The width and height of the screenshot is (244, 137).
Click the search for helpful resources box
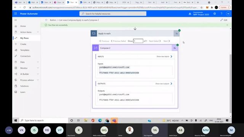[x=113, y=14]
